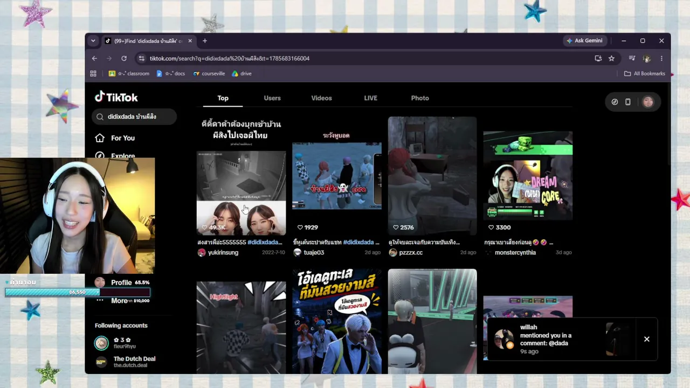Click pzzzx.cc's avatar icon
Image resolution: width=690 pixels, height=388 pixels.
coord(392,252)
